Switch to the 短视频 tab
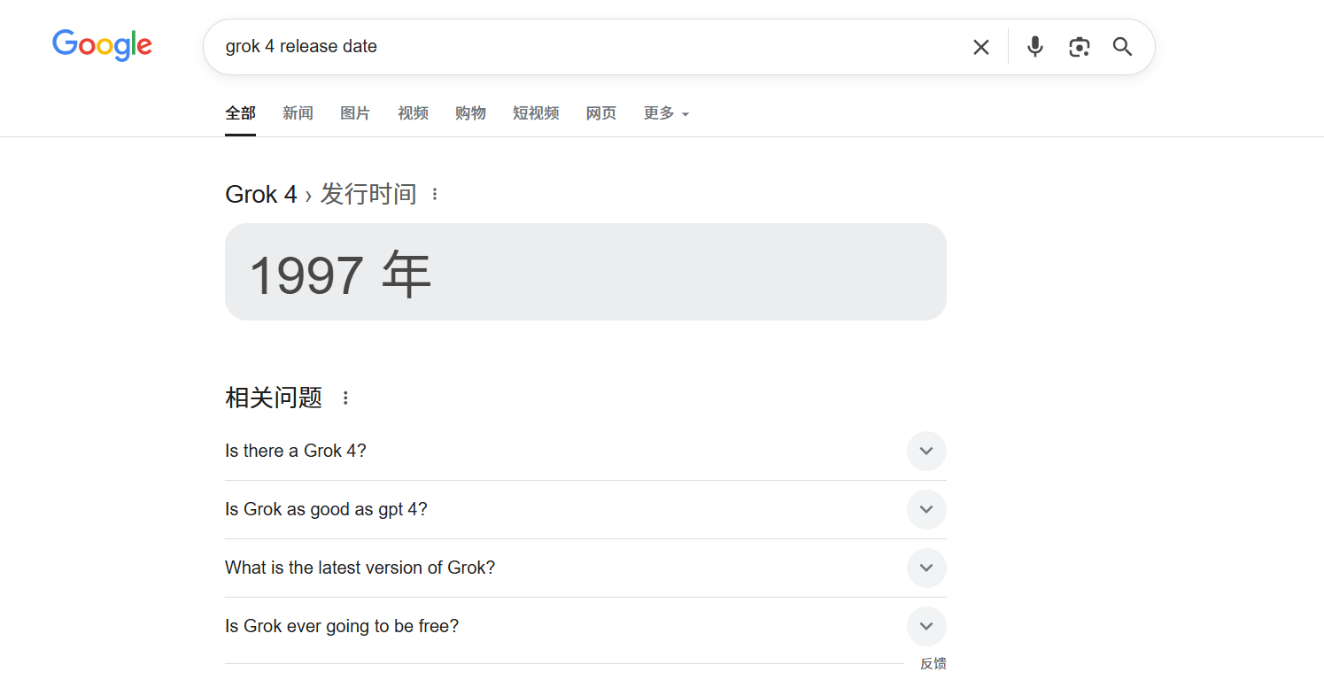This screenshot has width=1324, height=680. pyautogui.click(x=536, y=113)
